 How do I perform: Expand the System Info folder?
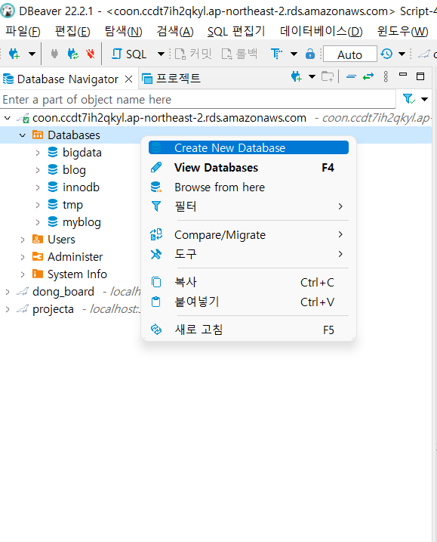pos(23,274)
